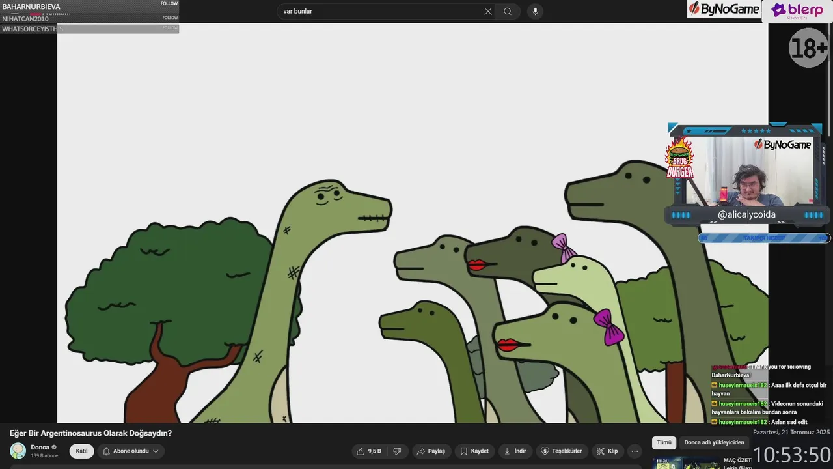Dislike the video with thumbs-down icon
Screen dimensions: 833x469
pyautogui.click(x=397, y=451)
